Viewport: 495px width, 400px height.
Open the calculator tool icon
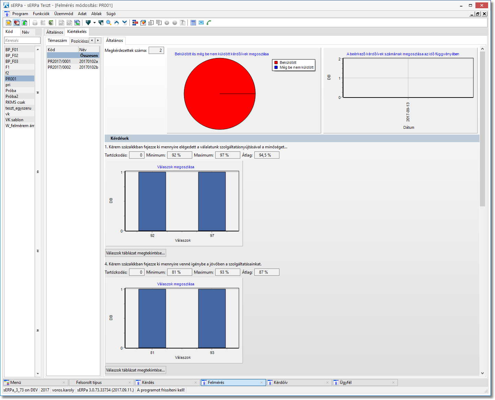[193, 23]
